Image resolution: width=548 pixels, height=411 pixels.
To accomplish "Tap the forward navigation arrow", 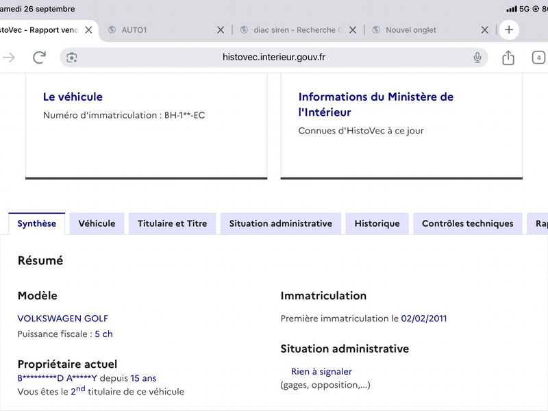I will [9, 58].
